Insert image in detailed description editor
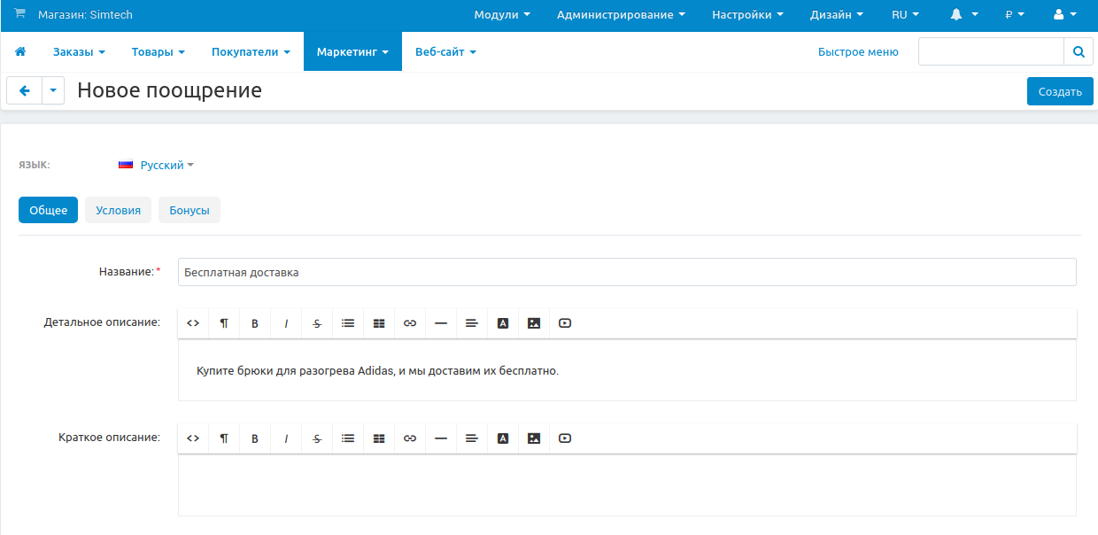 coord(534,323)
